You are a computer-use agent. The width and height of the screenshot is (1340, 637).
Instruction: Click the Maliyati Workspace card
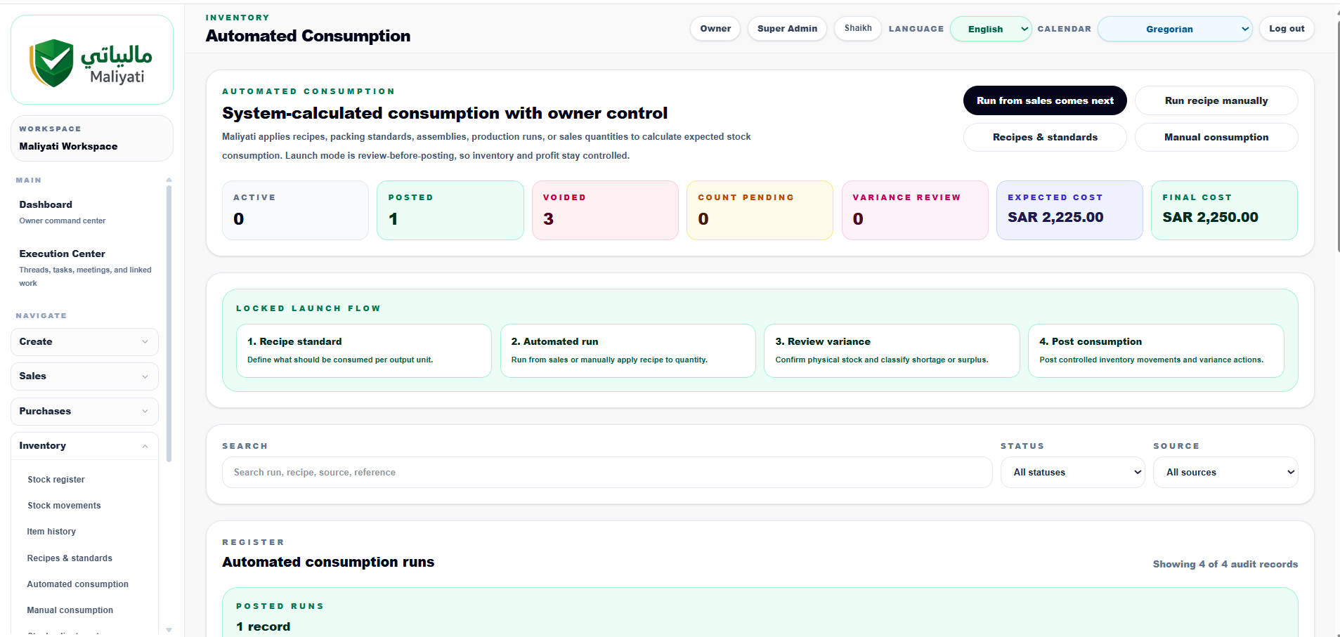click(x=92, y=138)
